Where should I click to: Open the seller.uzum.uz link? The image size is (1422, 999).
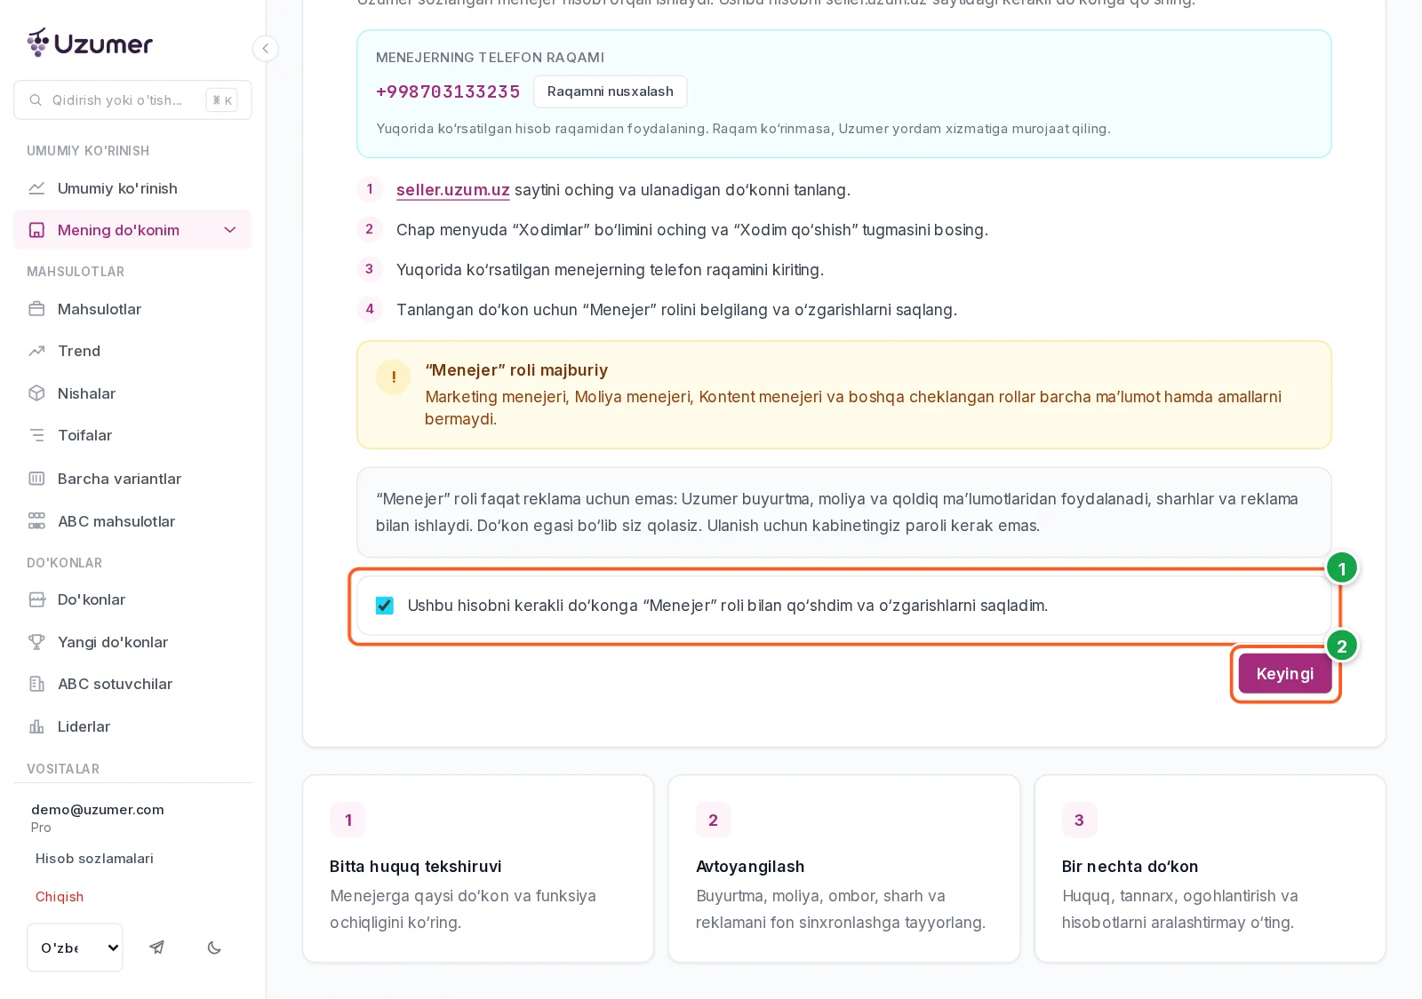coord(453,190)
